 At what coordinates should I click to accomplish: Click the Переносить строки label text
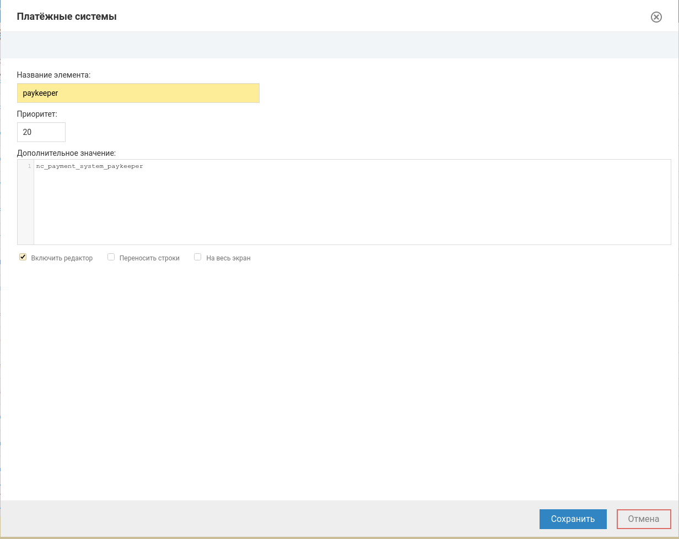click(x=149, y=258)
